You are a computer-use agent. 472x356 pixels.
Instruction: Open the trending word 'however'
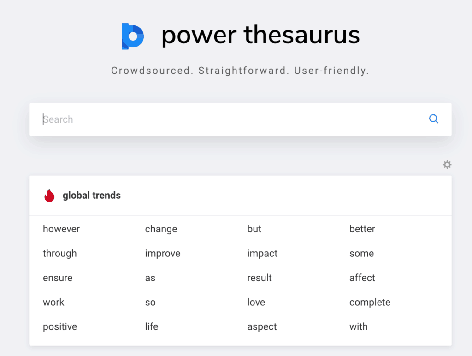click(x=61, y=229)
